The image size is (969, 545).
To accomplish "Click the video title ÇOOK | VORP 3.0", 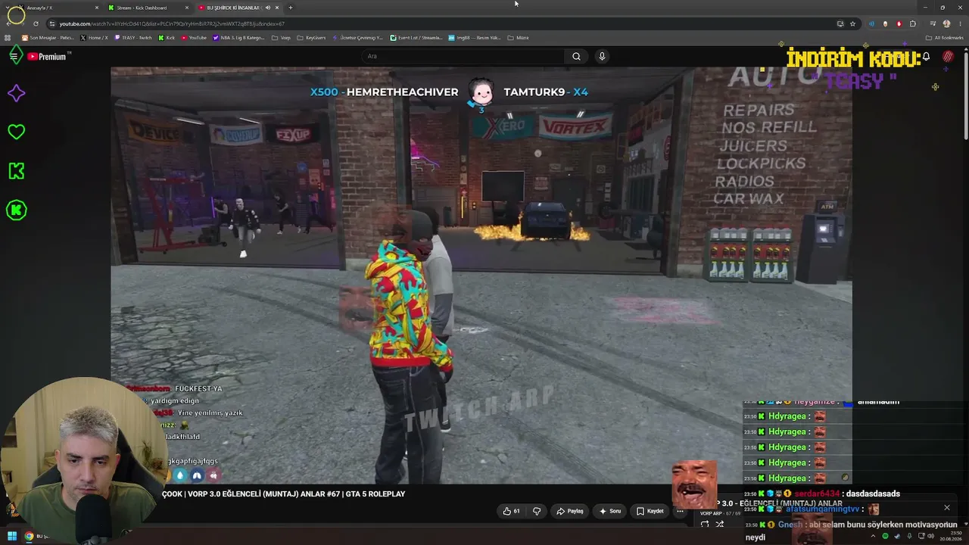I will 283,494.
